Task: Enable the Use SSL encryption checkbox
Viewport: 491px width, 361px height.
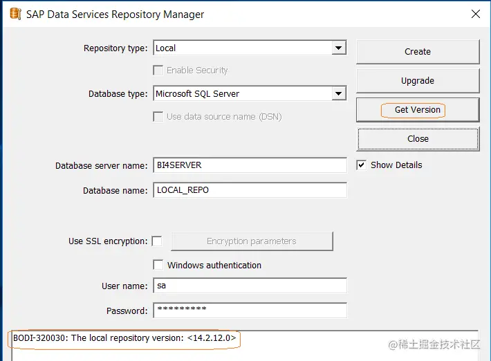Action: tap(157, 241)
